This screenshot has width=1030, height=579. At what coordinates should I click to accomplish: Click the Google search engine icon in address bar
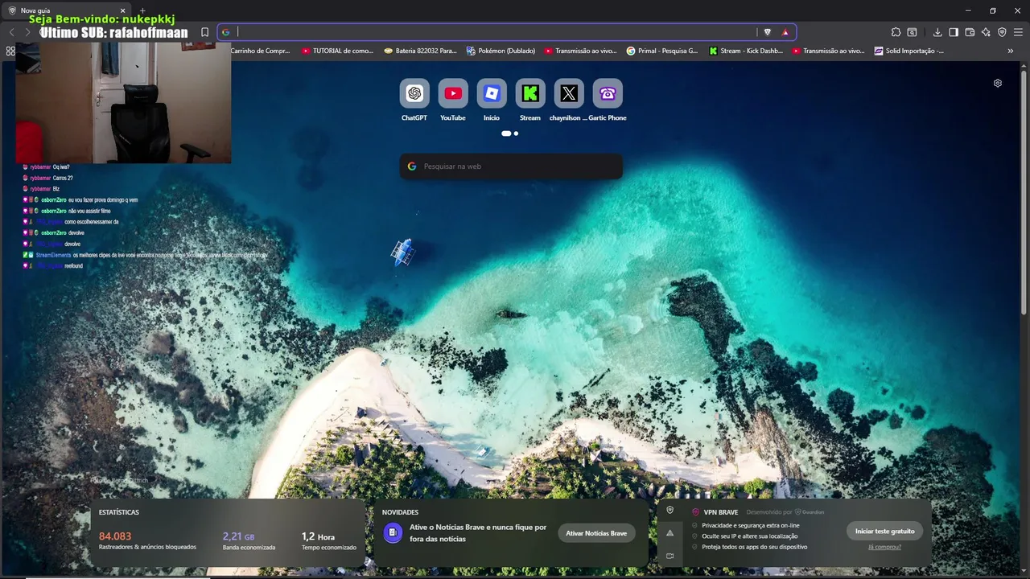click(226, 32)
